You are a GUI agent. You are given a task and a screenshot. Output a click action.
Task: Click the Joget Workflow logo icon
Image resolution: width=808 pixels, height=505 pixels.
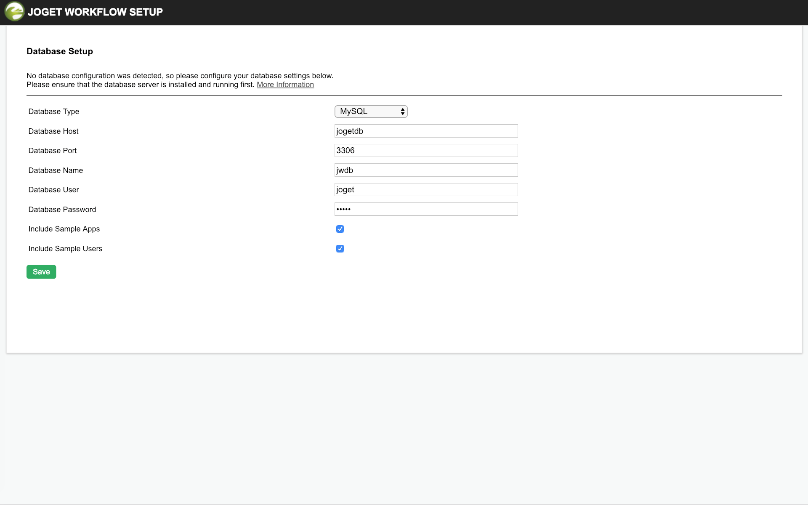click(x=14, y=12)
